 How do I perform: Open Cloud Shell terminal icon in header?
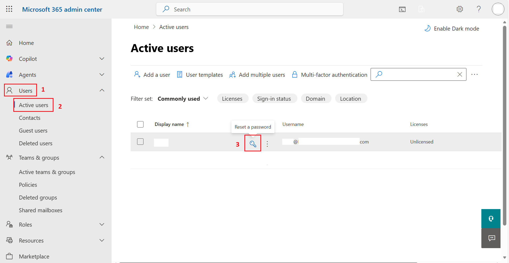[402, 9]
